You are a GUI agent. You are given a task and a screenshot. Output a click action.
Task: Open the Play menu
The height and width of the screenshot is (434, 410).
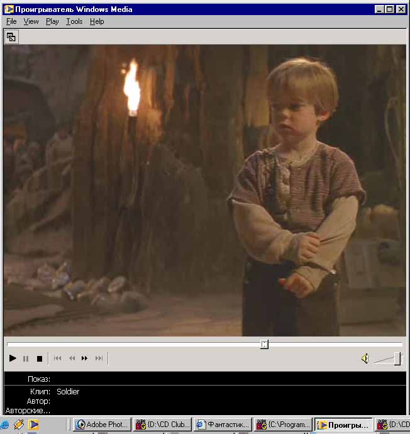tap(52, 21)
